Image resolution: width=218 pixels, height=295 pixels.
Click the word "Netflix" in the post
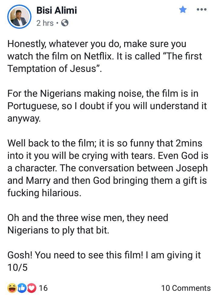pos(98,56)
